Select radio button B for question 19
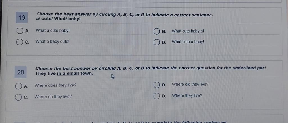Screen dimensions: 288x123 (x=157, y=31)
